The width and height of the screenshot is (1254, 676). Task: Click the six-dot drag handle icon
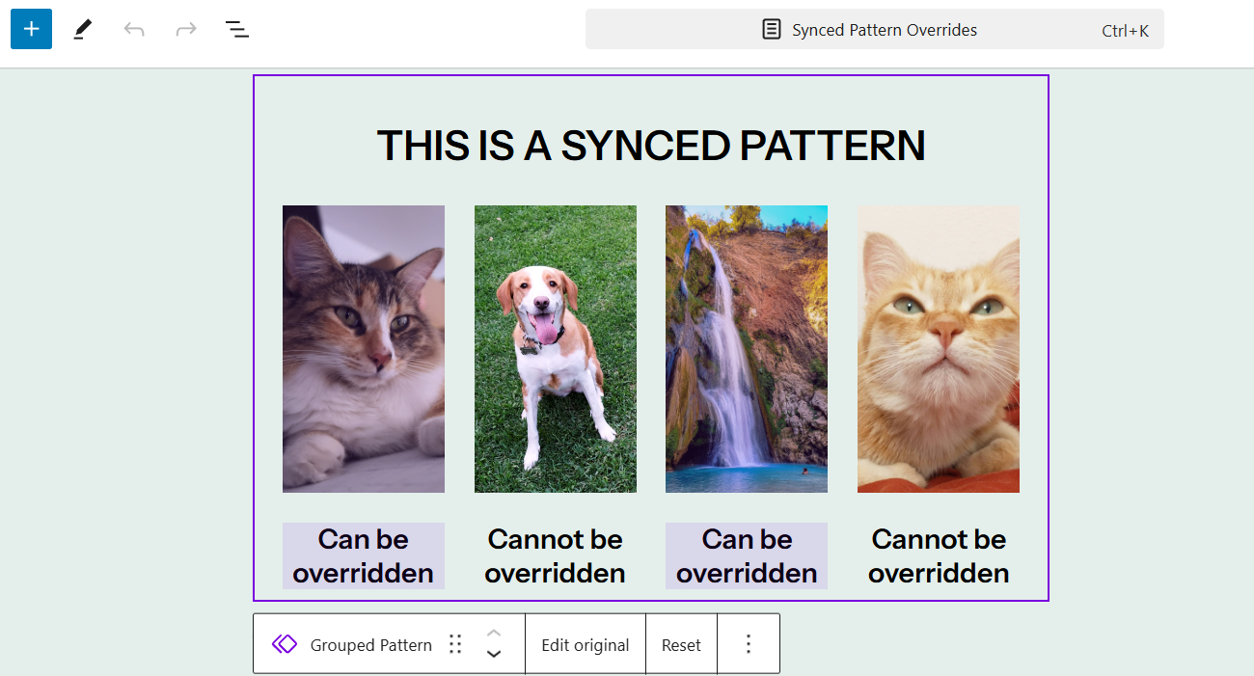click(456, 644)
